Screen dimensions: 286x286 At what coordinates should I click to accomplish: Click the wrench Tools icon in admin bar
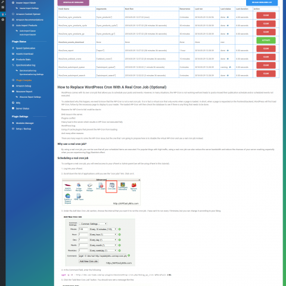click(3, 2)
